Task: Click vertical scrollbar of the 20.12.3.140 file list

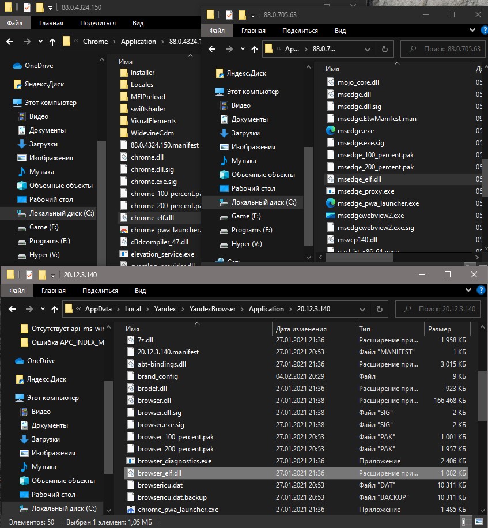Action: click(x=481, y=395)
